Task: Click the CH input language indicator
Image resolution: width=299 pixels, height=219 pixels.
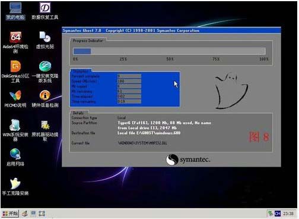Action: (278, 214)
